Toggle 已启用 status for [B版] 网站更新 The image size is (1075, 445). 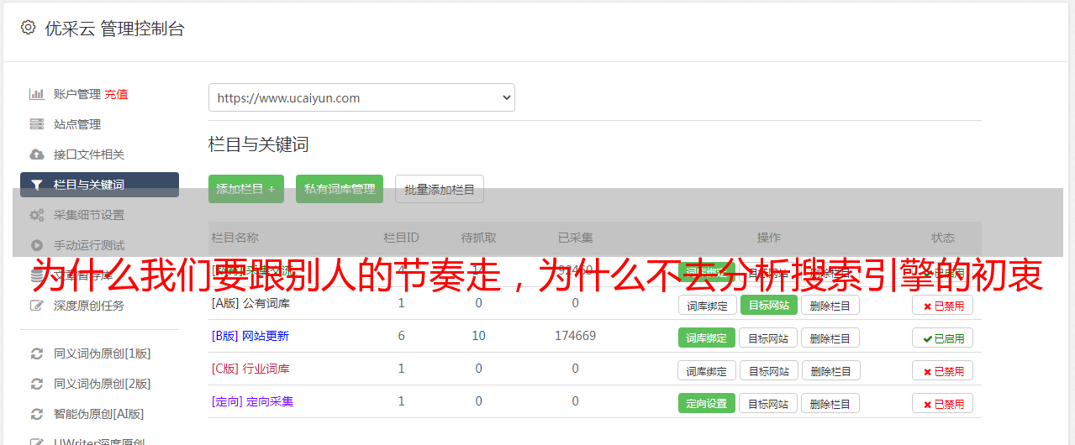tap(942, 338)
